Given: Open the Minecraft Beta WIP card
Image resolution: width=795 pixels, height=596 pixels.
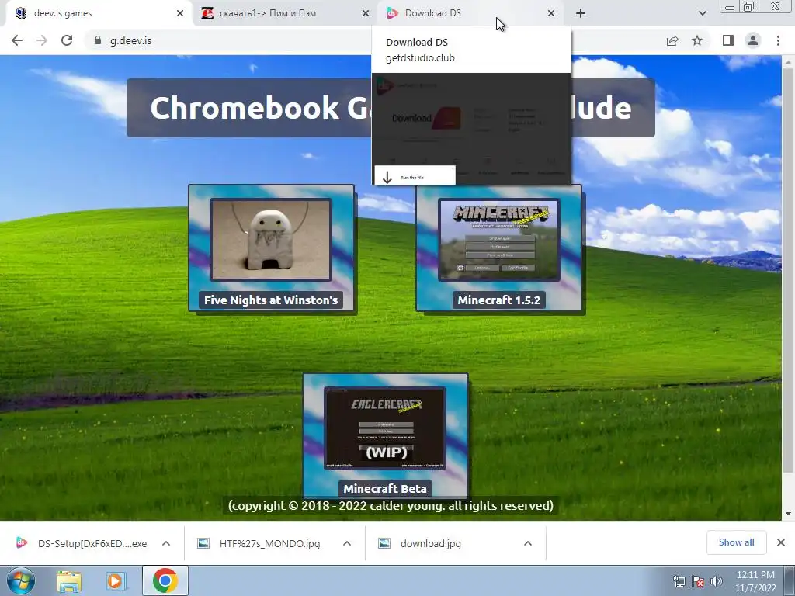Looking at the screenshot, I should pyautogui.click(x=385, y=437).
